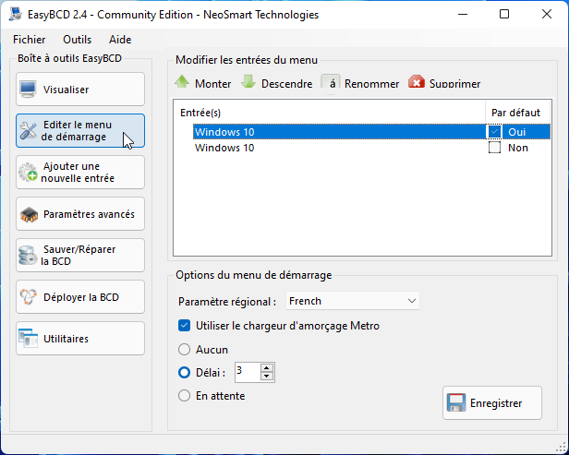Click the monitor icon beside Visualiser
Image resolution: width=569 pixels, height=455 pixels.
[28, 90]
